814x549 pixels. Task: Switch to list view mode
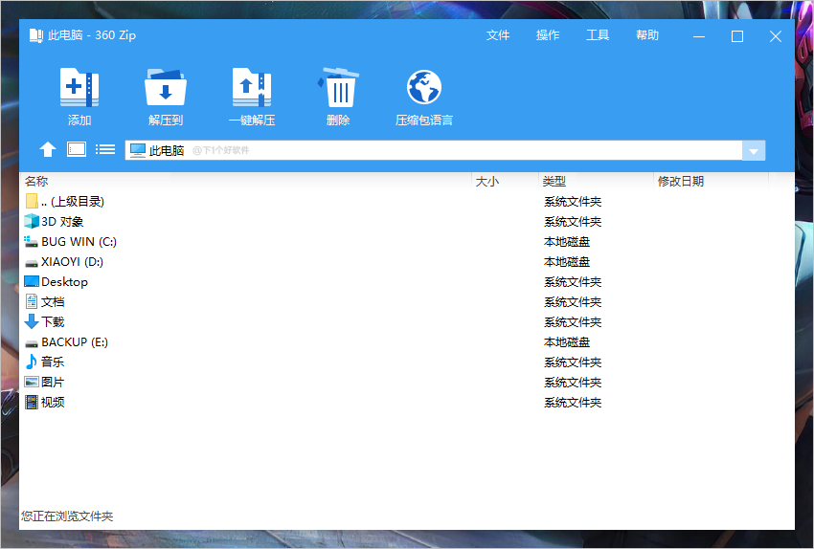point(105,149)
